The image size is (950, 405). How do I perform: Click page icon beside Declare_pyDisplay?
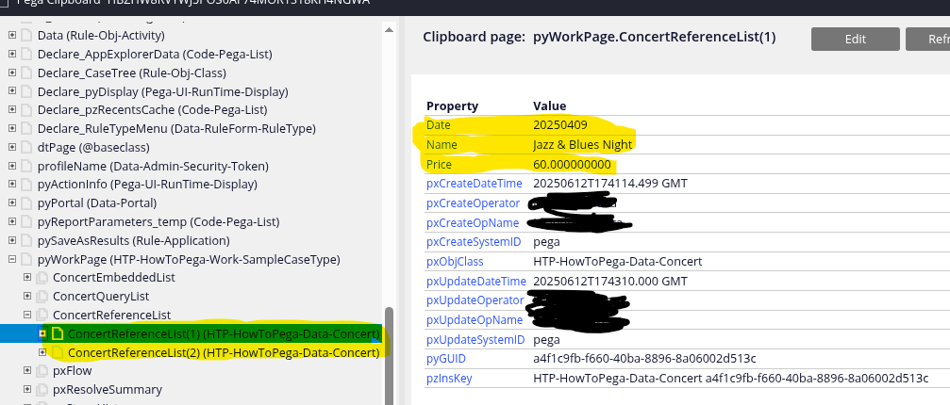click(x=26, y=92)
